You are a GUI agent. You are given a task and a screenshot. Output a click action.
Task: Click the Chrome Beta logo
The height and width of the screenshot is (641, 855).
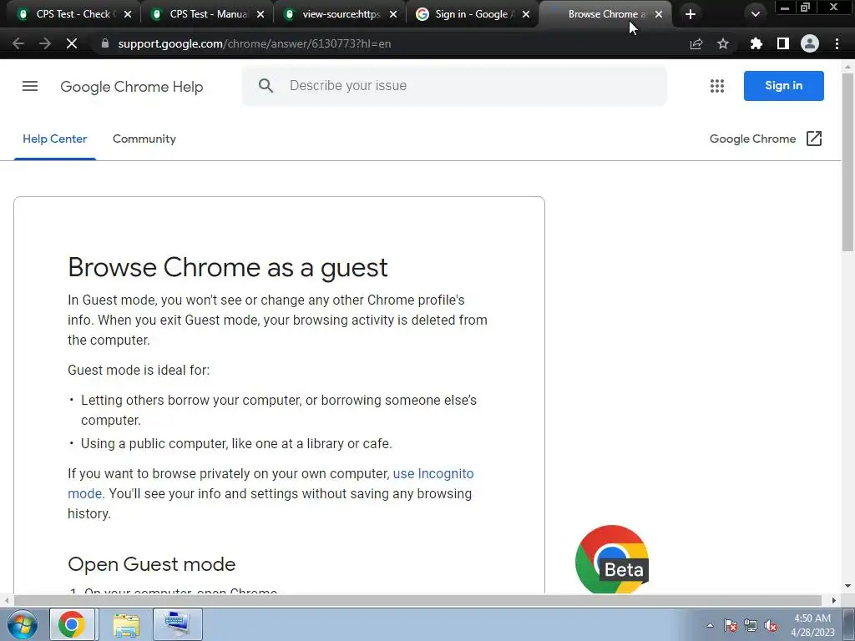click(x=612, y=560)
